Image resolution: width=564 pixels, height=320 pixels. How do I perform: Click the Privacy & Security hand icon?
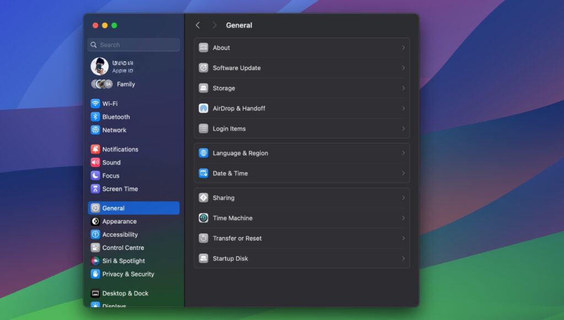point(95,274)
